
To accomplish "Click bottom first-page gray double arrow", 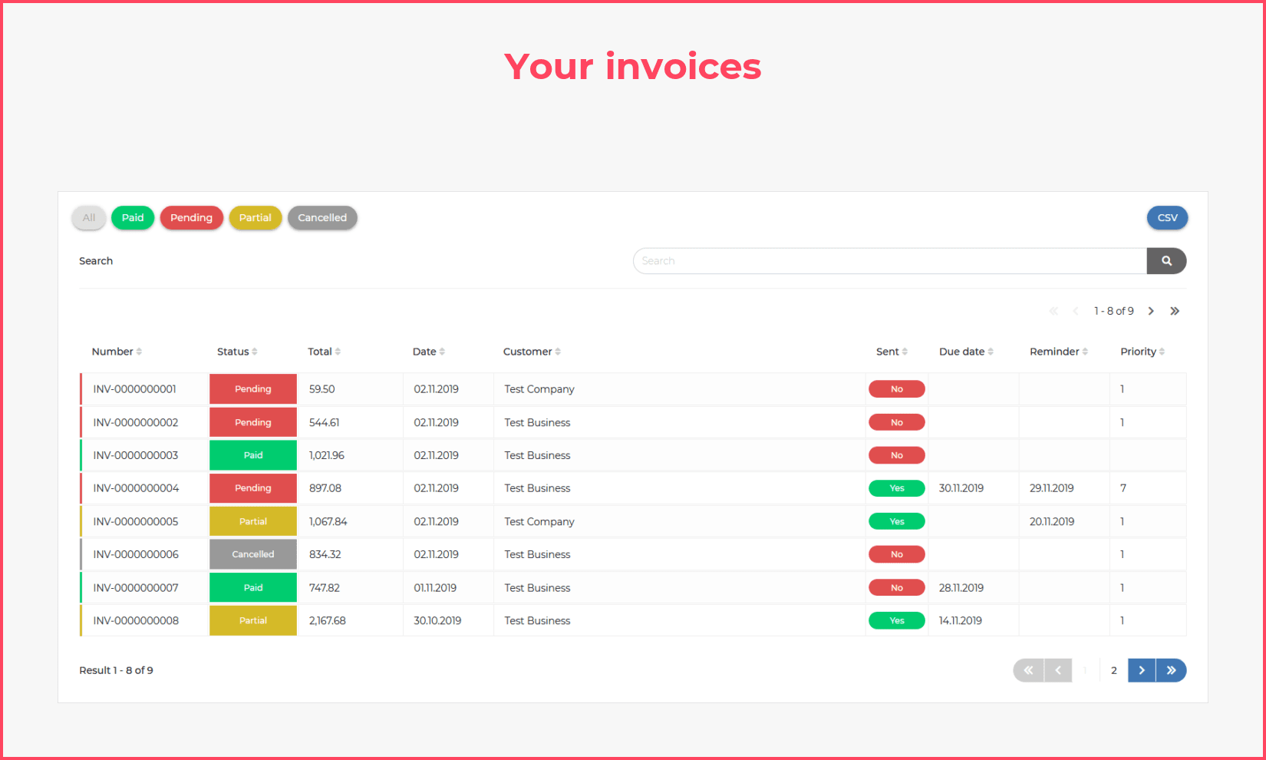I will (x=1028, y=670).
